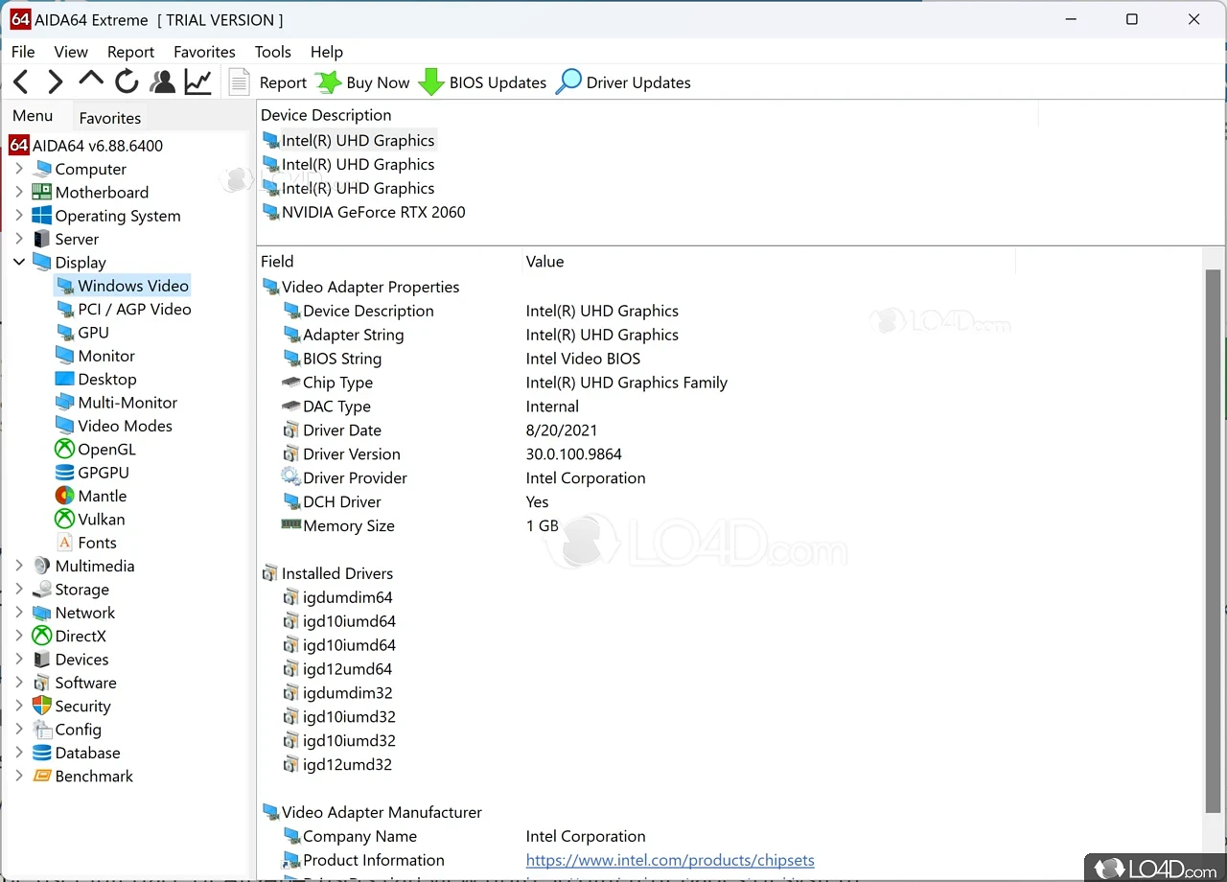
Task: Open the Report menu
Action: tap(130, 52)
